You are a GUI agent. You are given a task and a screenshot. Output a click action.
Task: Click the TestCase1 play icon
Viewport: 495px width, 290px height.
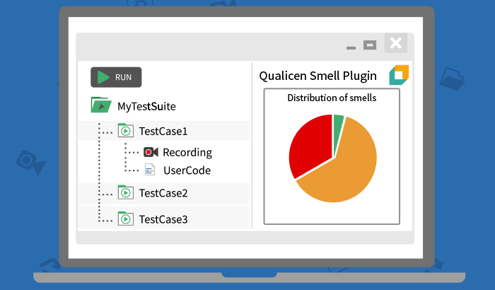126,130
